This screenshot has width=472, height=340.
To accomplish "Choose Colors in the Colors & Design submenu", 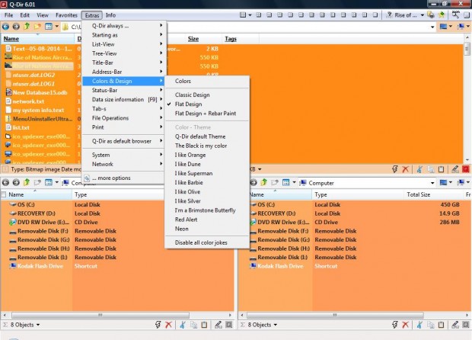I will tap(183, 81).
